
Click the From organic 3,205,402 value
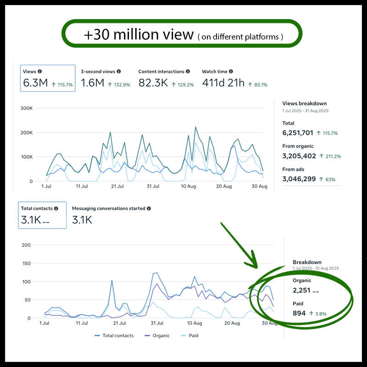[x=299, y=156]
